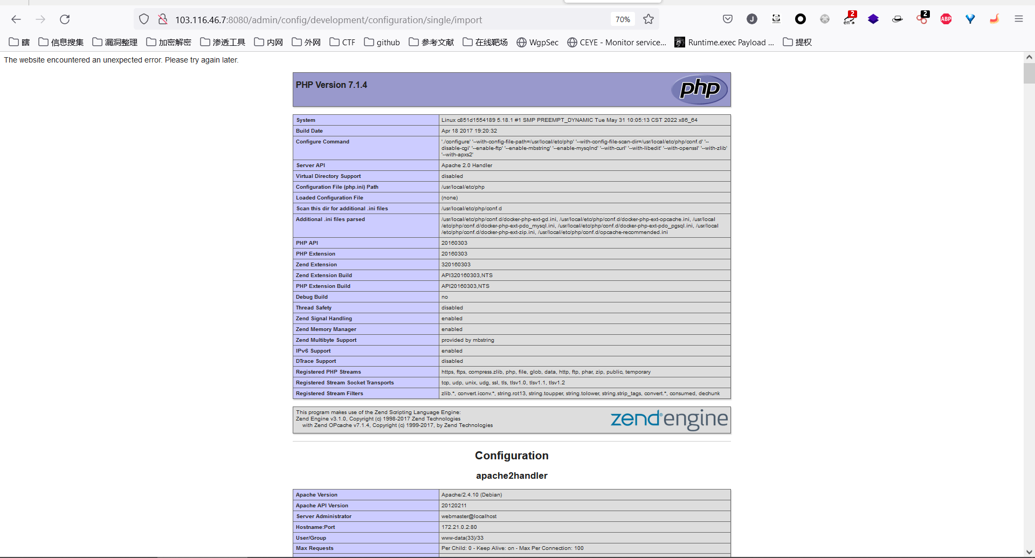Open the 信息搜集 bookmarks folder
The width and height of the screenshot is (1035, 558).
[x=61, y=42]
